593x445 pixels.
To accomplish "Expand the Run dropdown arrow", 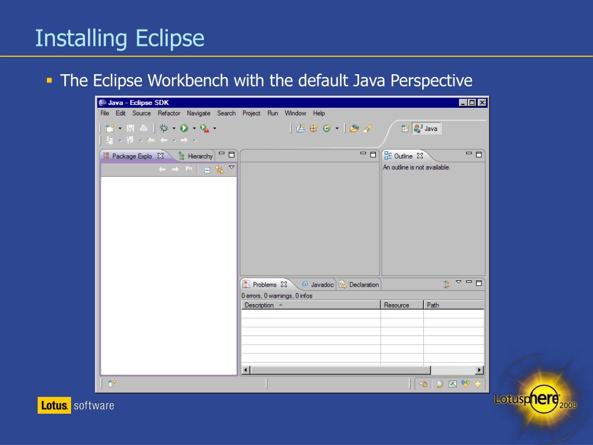I will point(194,129).
